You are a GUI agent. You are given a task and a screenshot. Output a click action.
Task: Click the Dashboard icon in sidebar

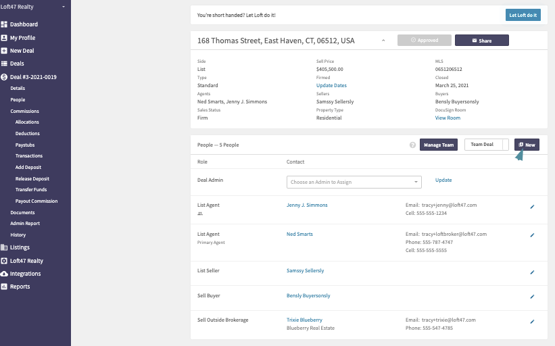click(4, 24)
